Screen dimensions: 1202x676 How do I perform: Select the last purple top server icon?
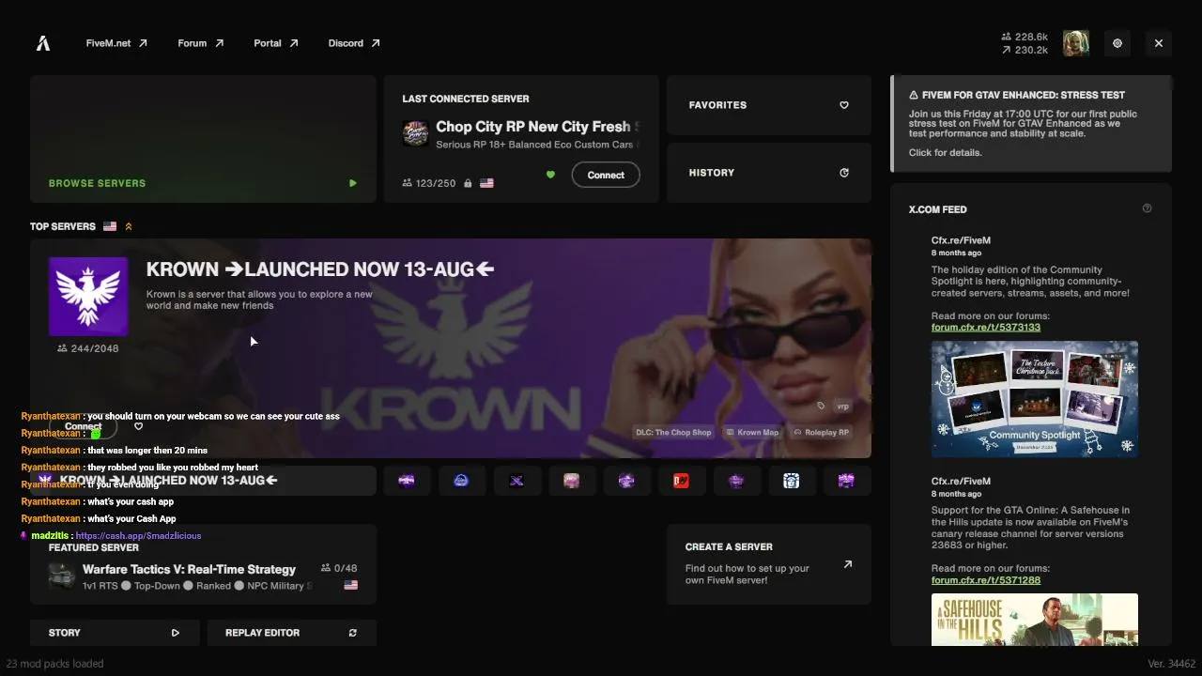tap(846, 481)
